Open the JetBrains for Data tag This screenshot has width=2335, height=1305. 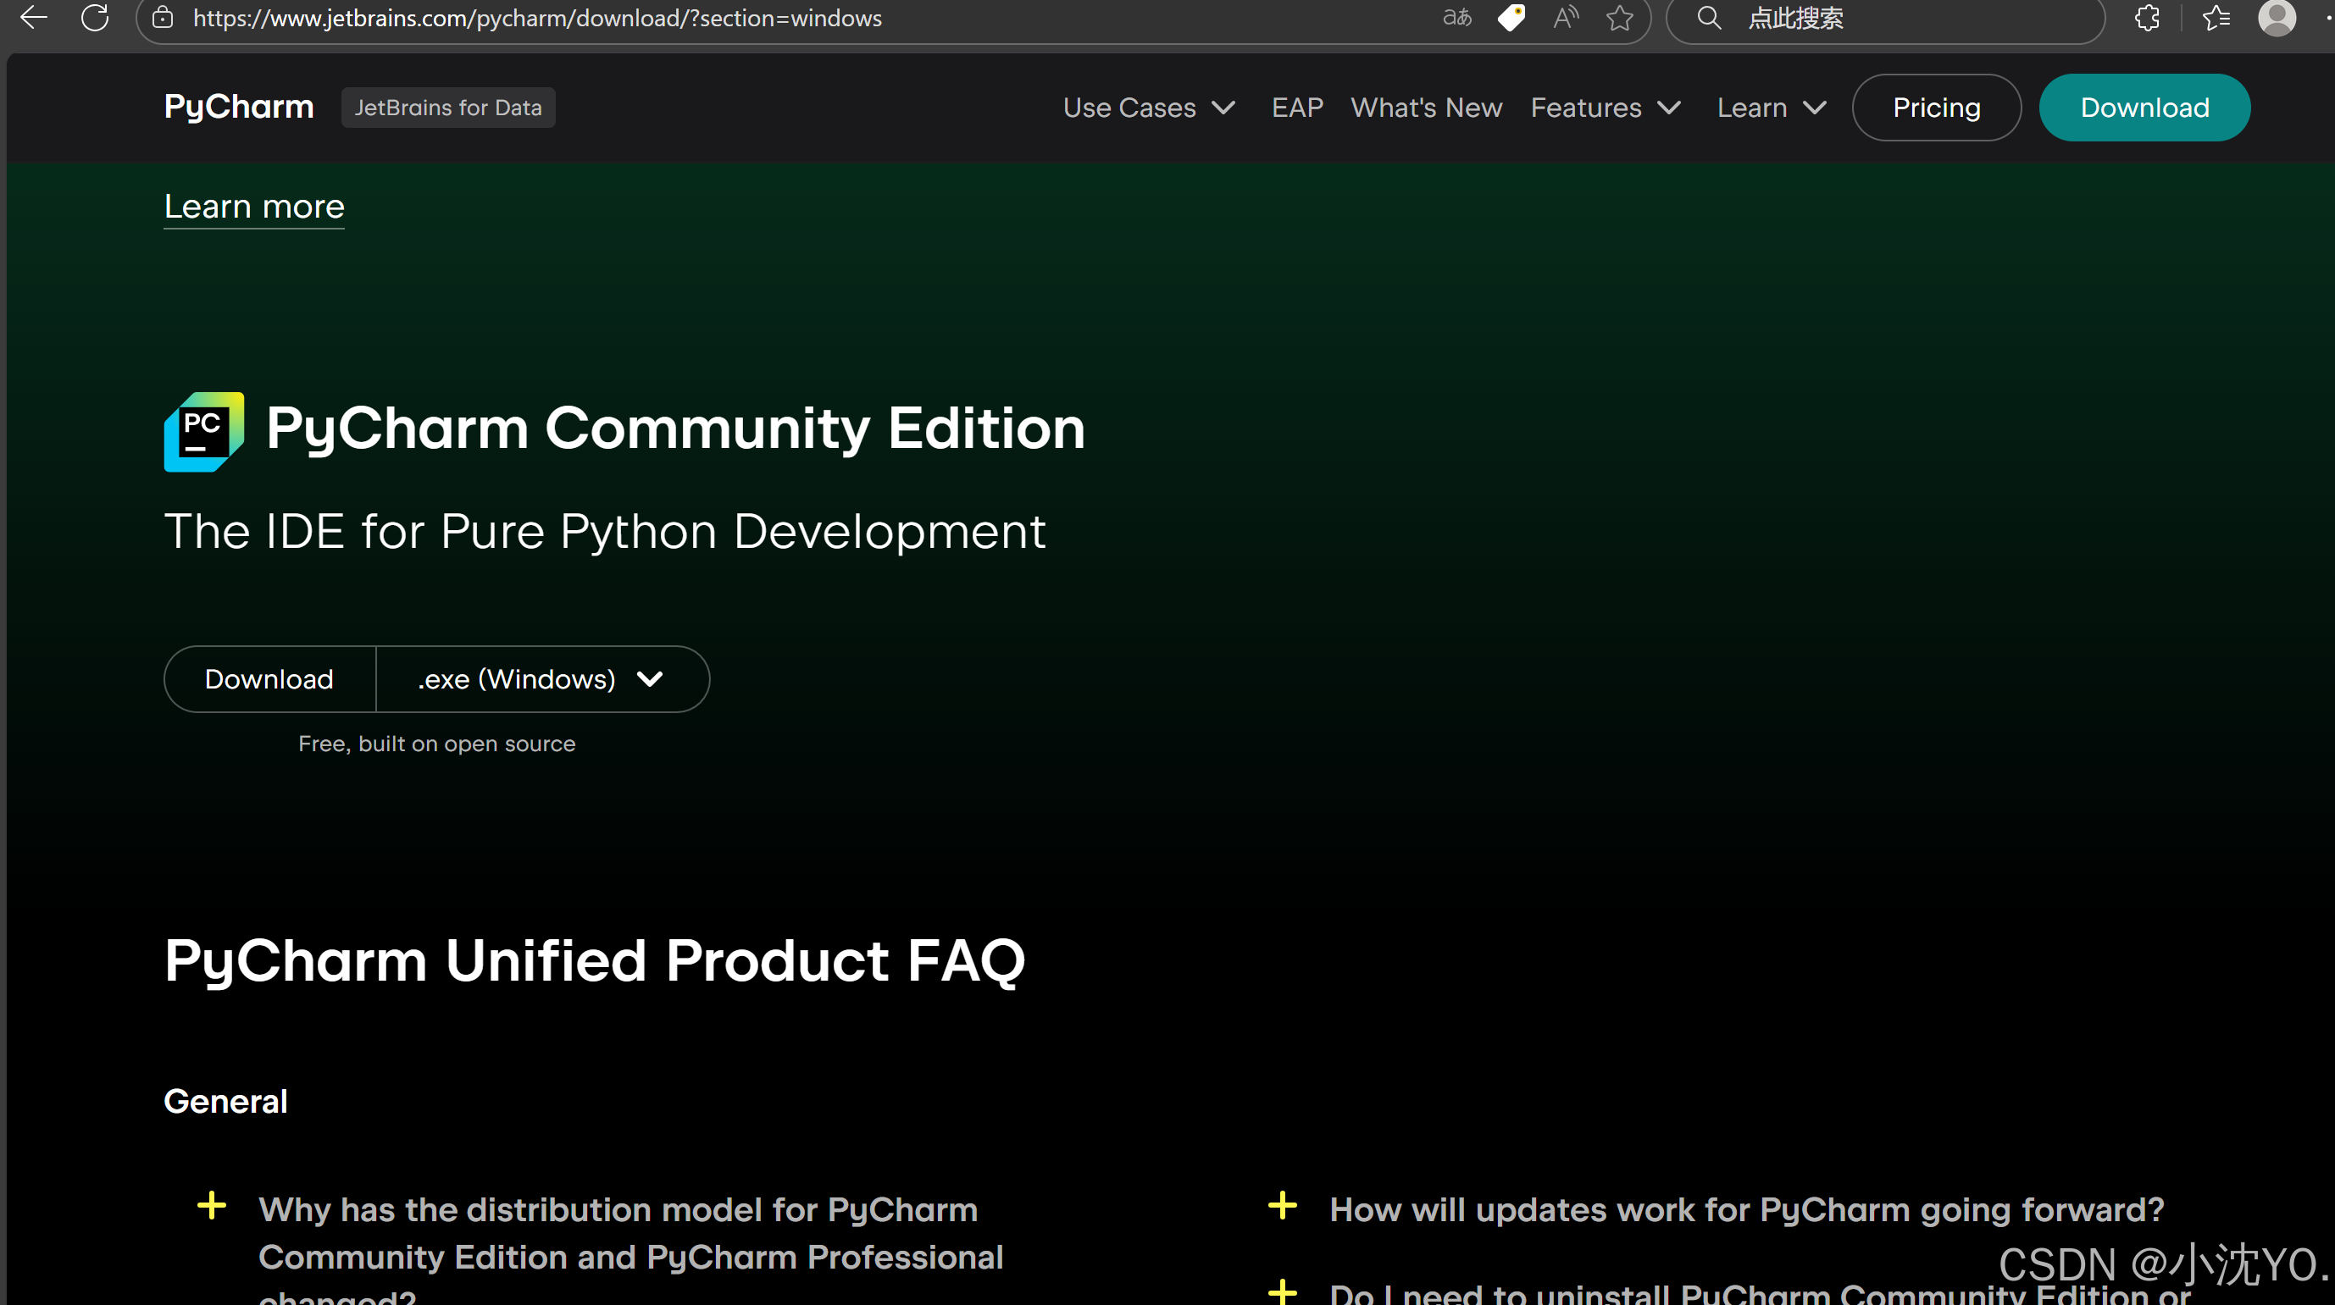click(448, 108)
